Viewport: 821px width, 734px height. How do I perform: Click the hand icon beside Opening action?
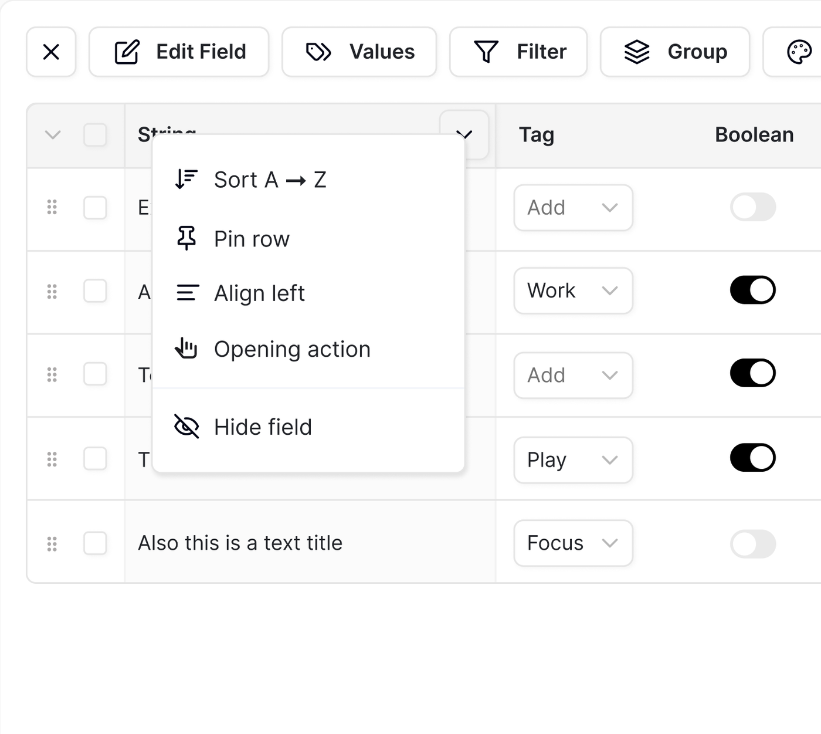pyautogui.click(x=186, y=349)
